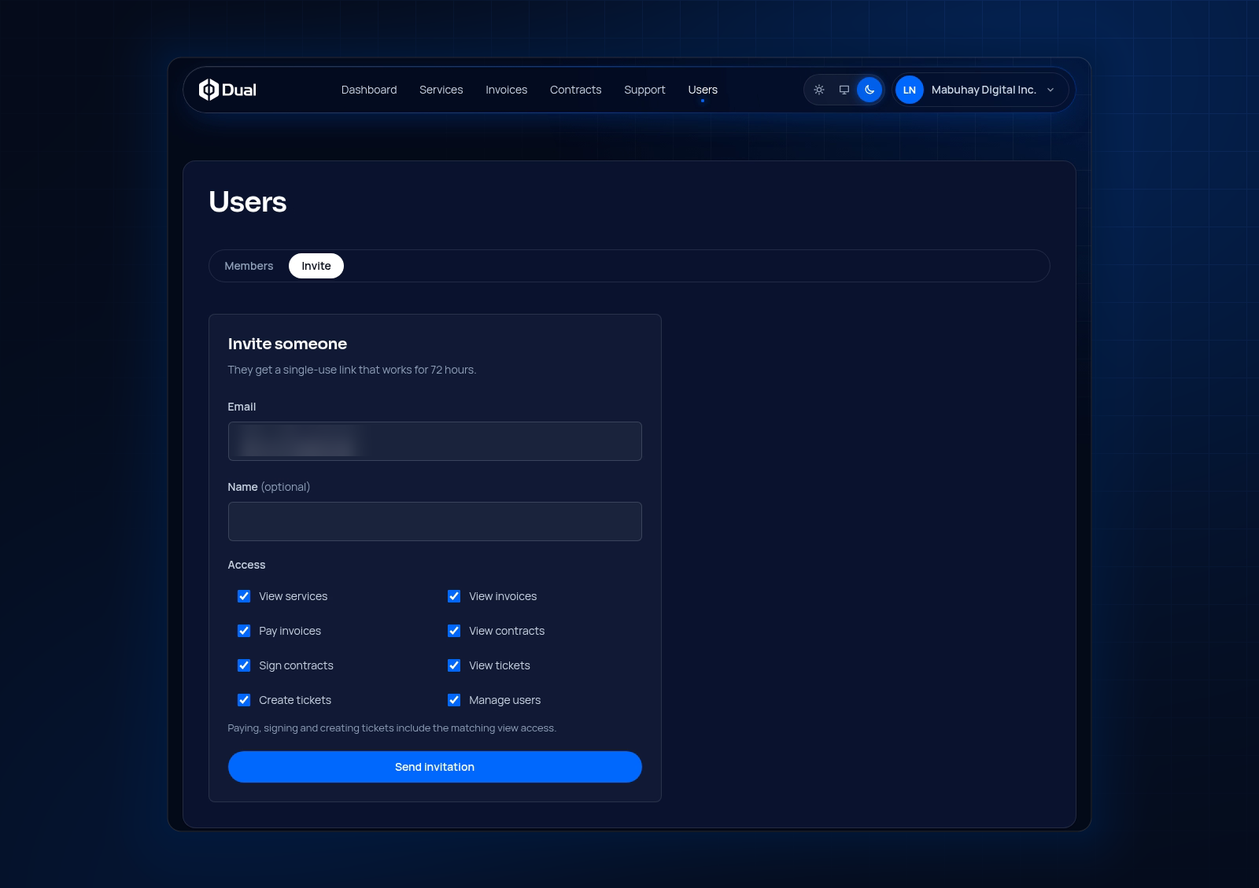
Task: Focus the Email input field
Action: click(435, 441)
